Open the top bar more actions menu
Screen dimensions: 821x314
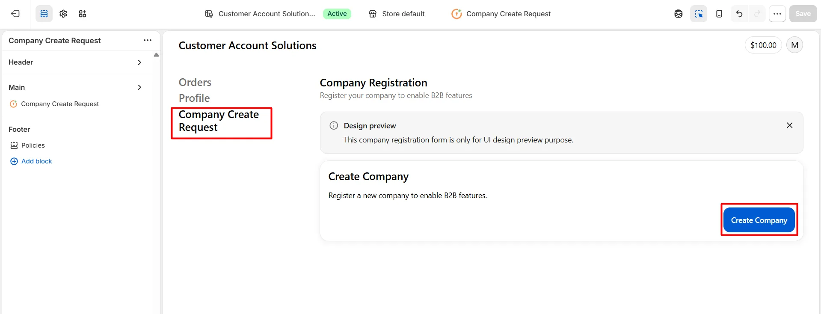coord(777,14)
